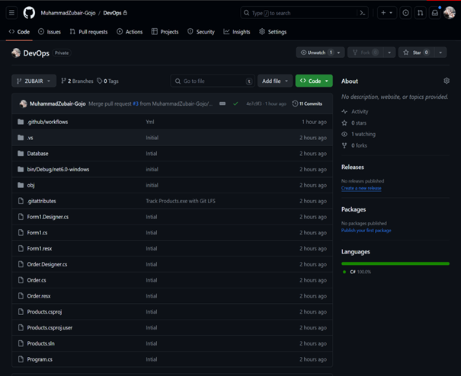Expand the Add file dropdown

[275, 81]
